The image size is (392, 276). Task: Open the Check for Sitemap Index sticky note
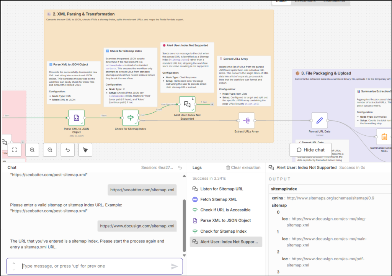(130, 77)
